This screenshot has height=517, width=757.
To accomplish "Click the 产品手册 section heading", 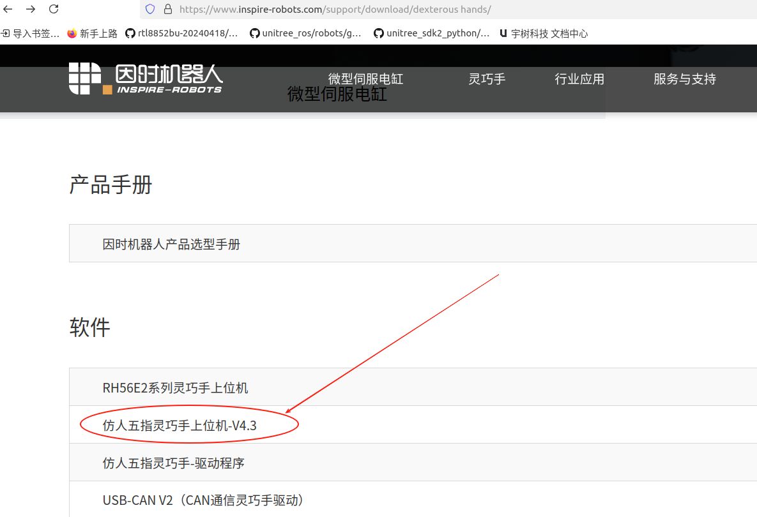I will pos(111,184).
